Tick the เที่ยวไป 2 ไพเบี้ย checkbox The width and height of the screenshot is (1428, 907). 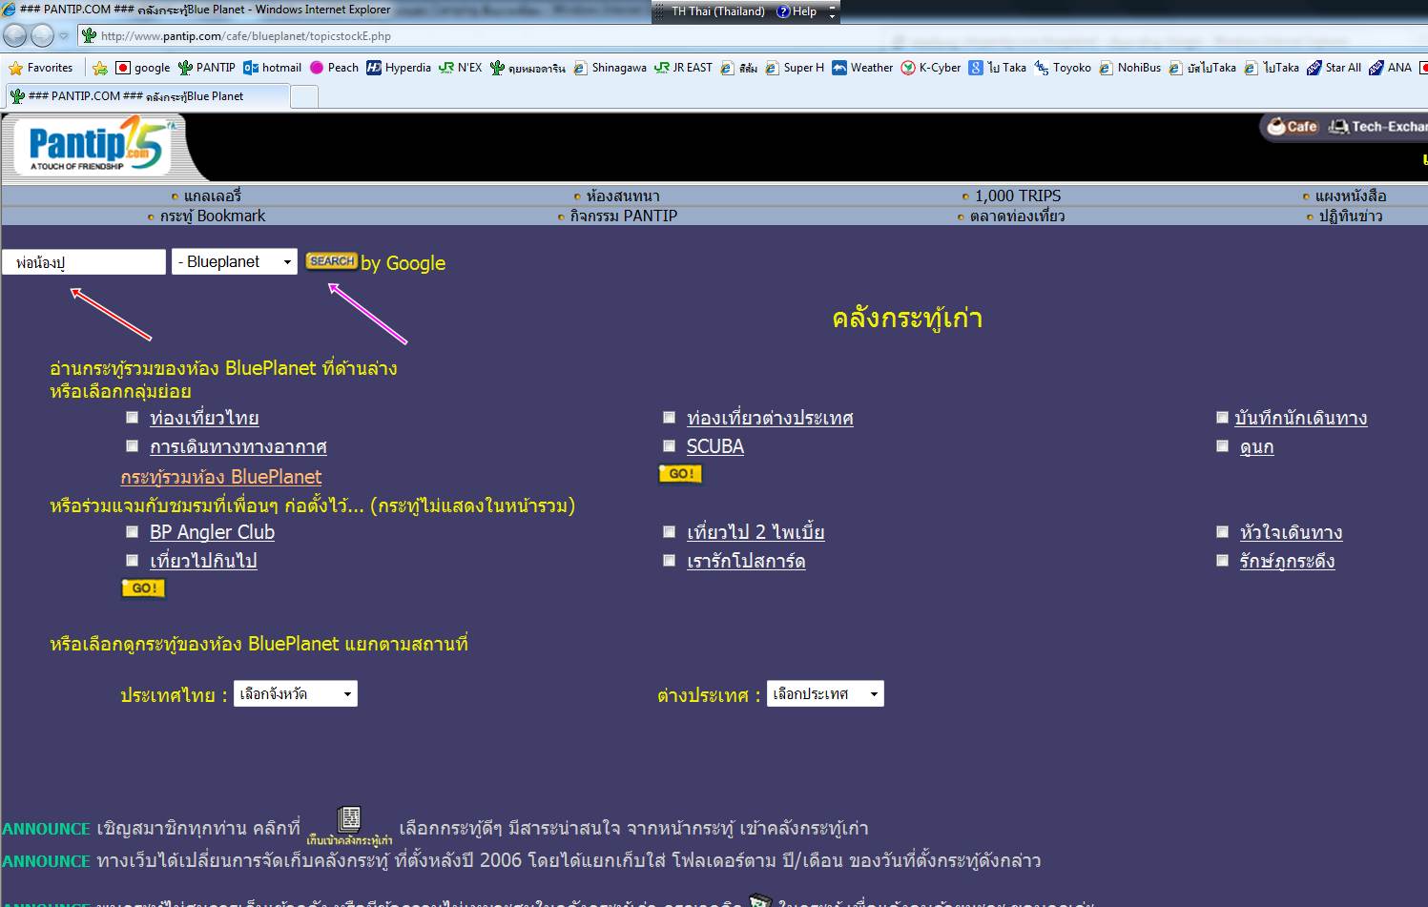(670, 531)
